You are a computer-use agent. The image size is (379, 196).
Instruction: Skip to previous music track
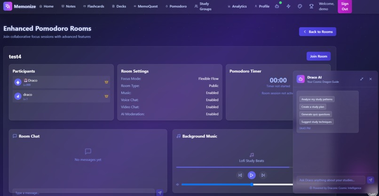240,175
